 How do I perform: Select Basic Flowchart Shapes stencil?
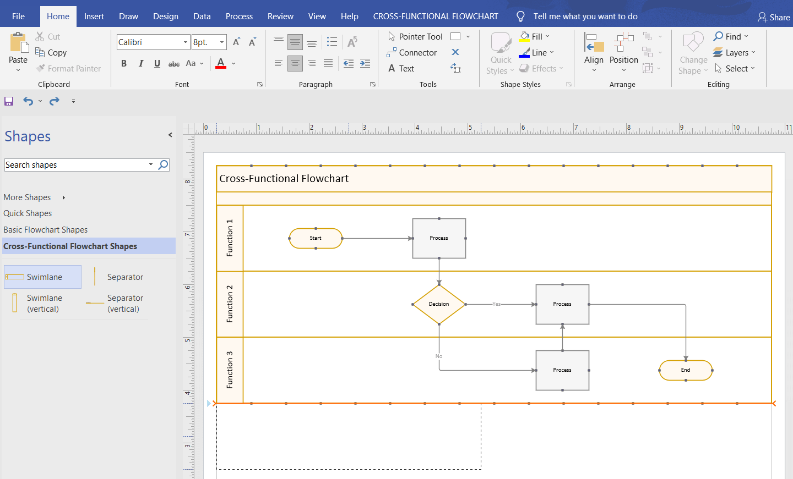point(45,229)
